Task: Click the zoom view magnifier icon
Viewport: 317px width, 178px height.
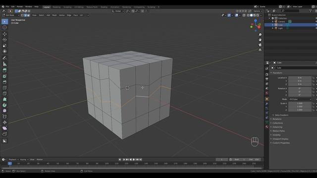Action: point(260,35)
